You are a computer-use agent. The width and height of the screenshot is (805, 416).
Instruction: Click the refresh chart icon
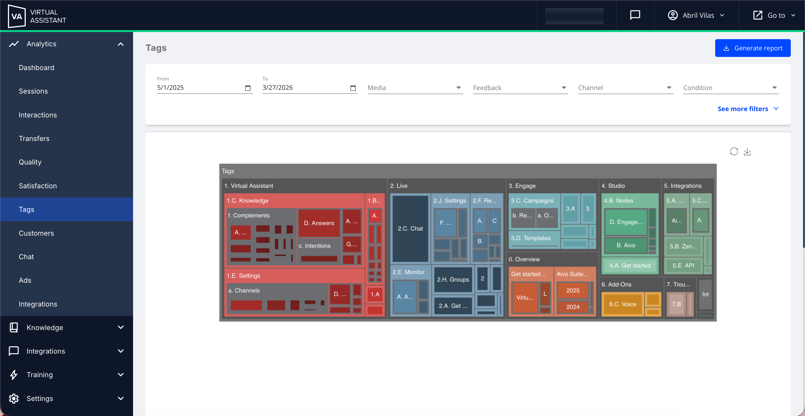pos(734,151)
